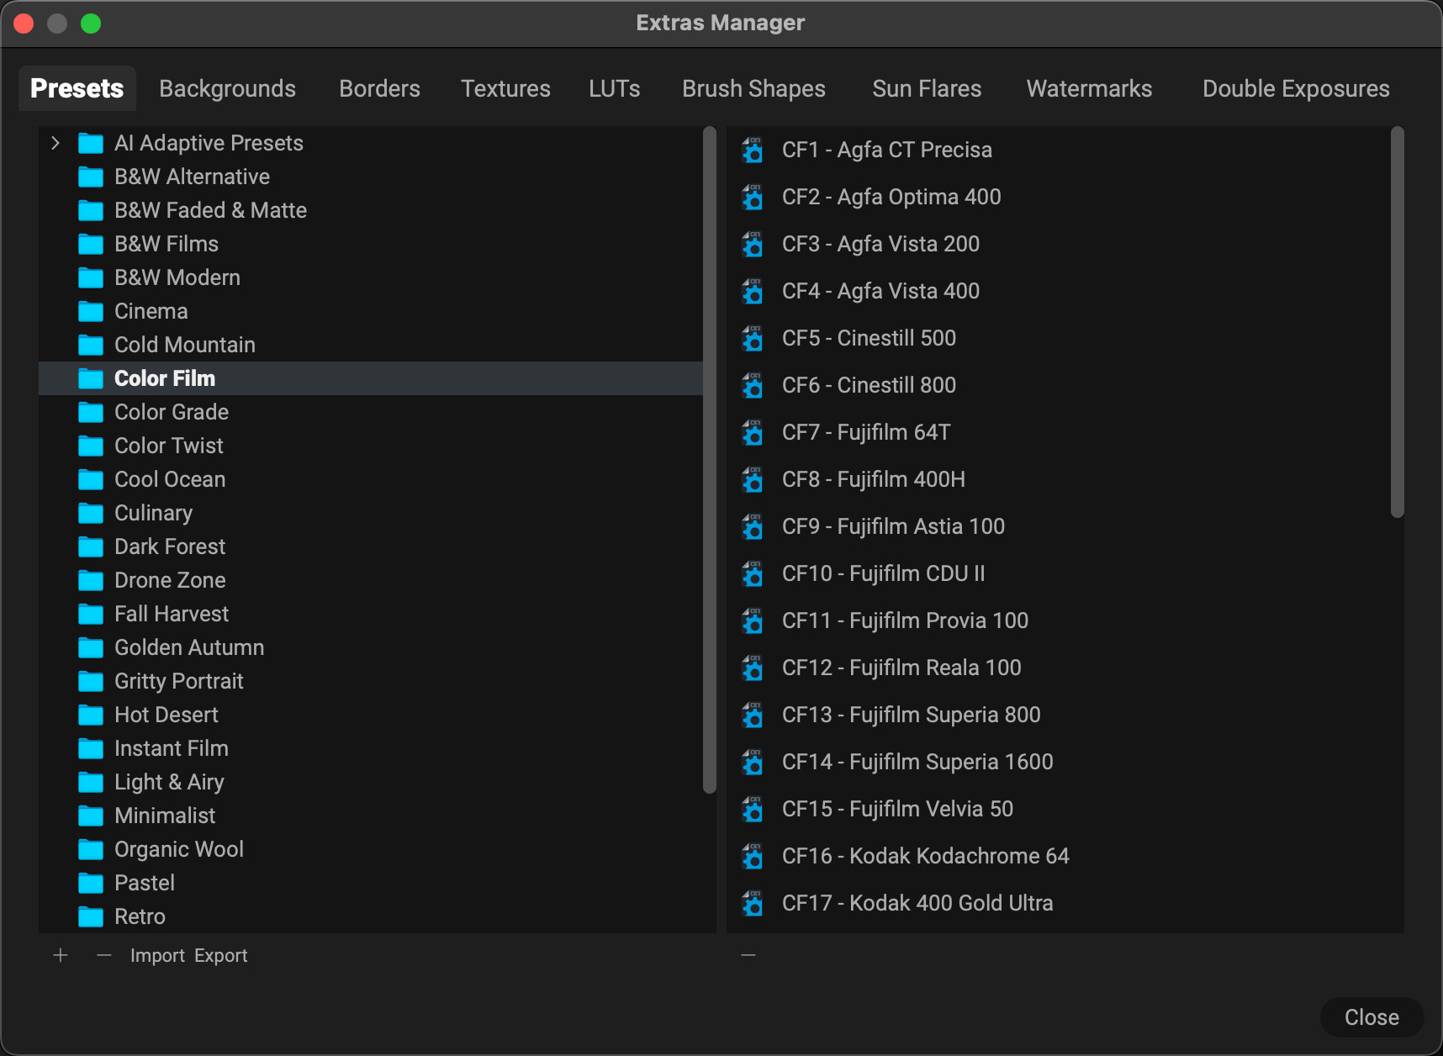Click the Import button
Image resolution: width=1443 pixels, height=1056 pixels.
(x=157, y=955)
